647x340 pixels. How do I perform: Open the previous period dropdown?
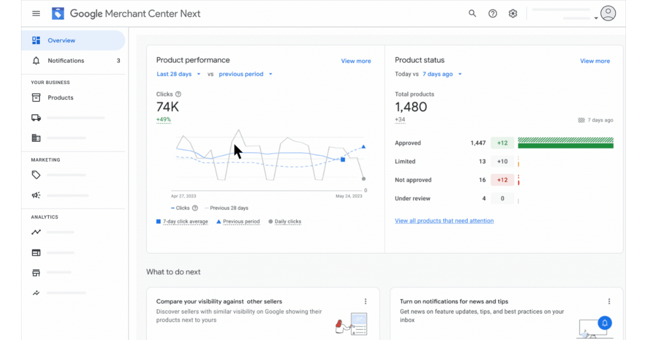click(x=245, y=74)
